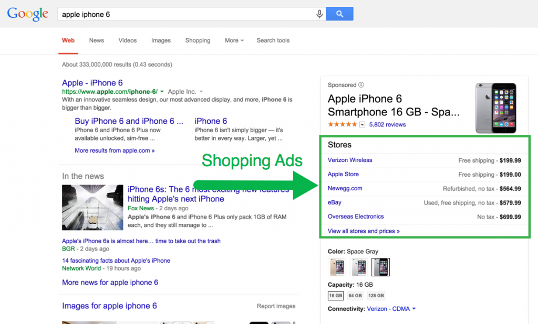
Task: Click the Fox News article thumbnail
Action: [92, 208]
